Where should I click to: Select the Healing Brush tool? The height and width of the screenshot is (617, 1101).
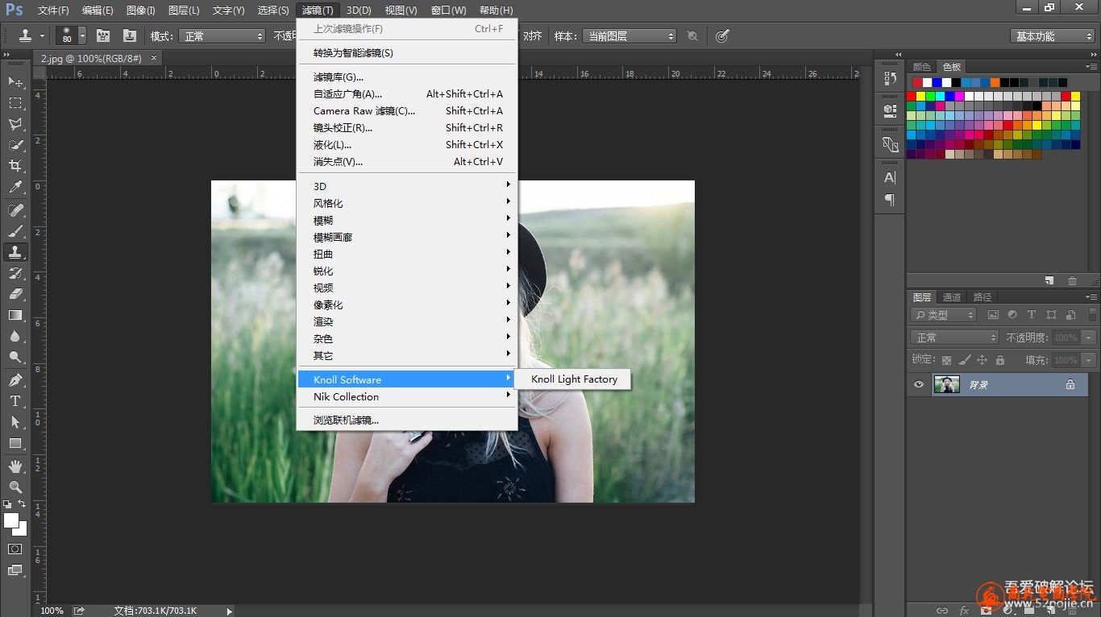tap(15, 210)
